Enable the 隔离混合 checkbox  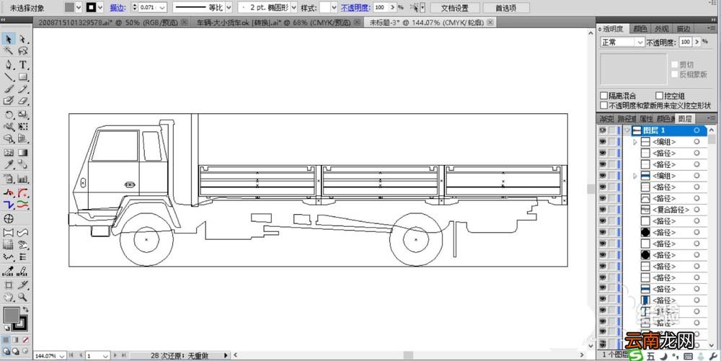coord(603,96)
